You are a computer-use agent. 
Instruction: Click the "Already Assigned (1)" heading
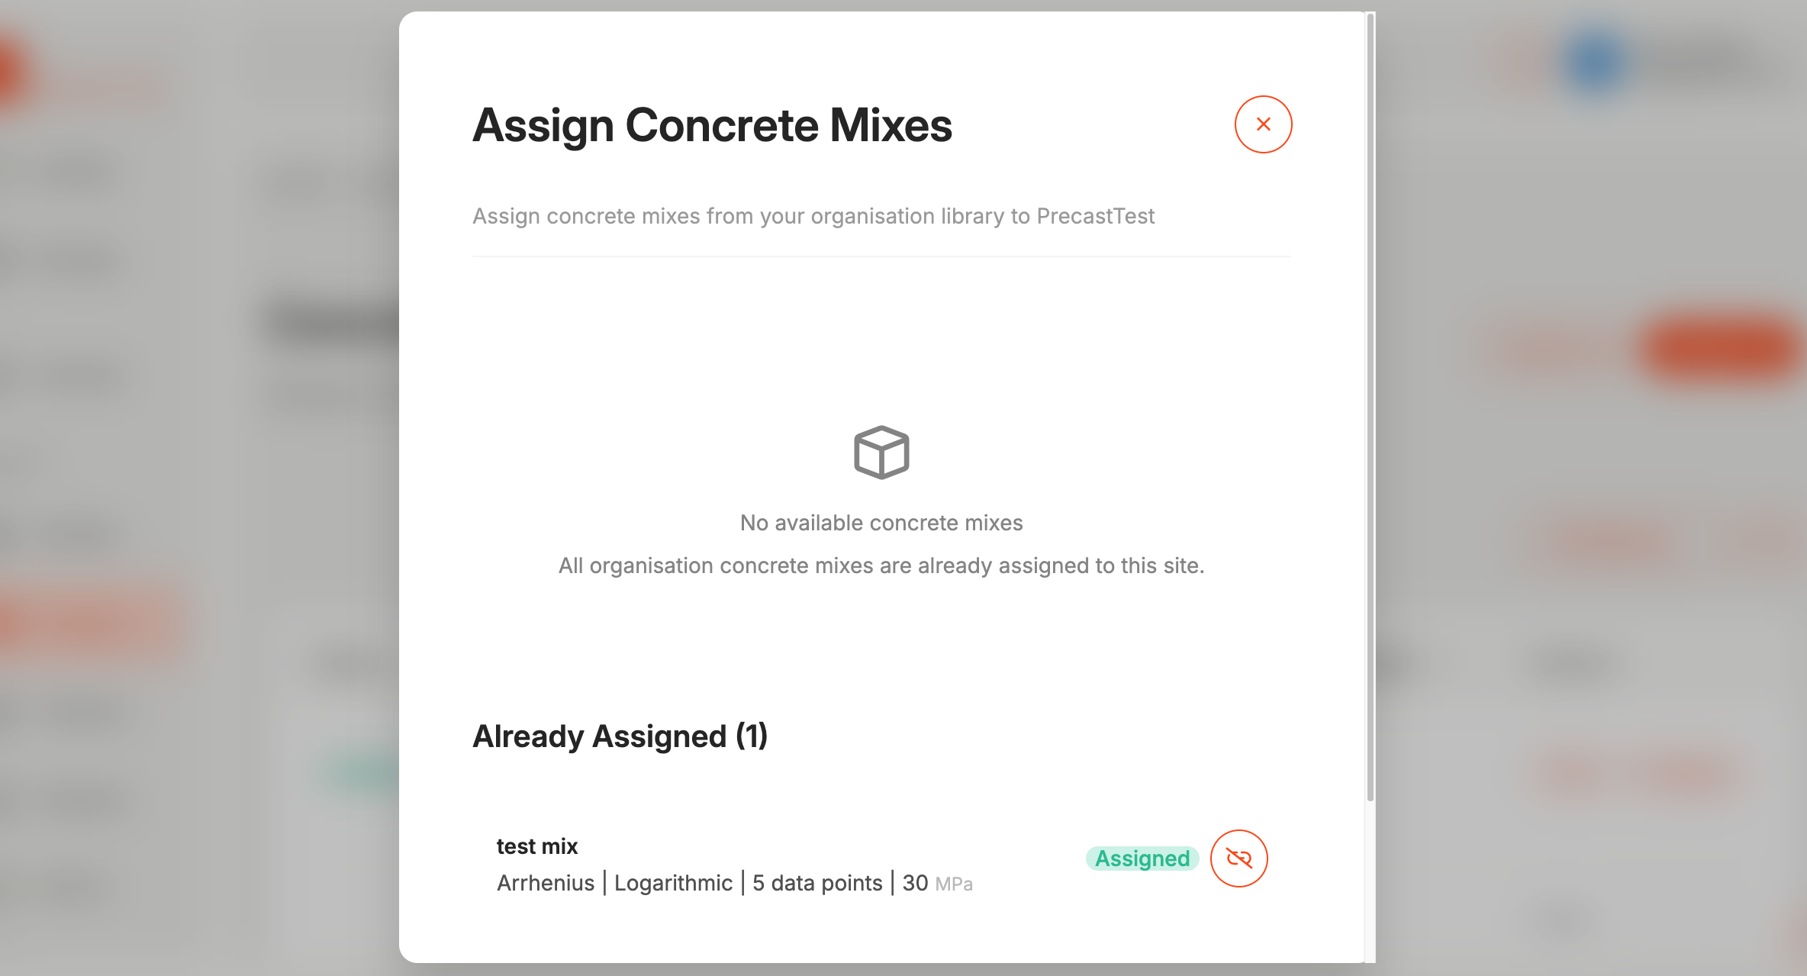pyautogui.click(x=620, y=736)
